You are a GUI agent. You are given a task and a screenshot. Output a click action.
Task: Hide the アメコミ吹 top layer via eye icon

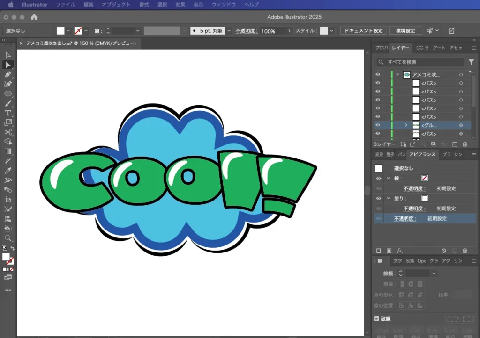click(x=378, y=75)
